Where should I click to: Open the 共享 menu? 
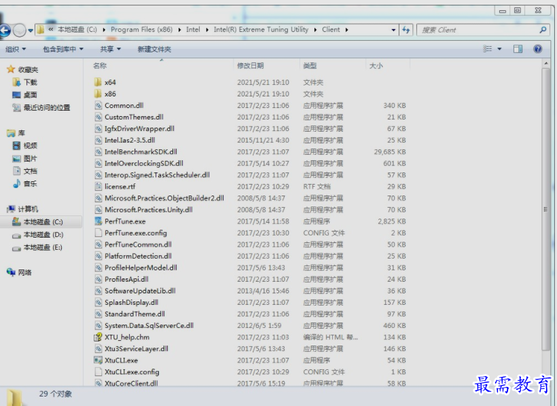pos(111,49)
